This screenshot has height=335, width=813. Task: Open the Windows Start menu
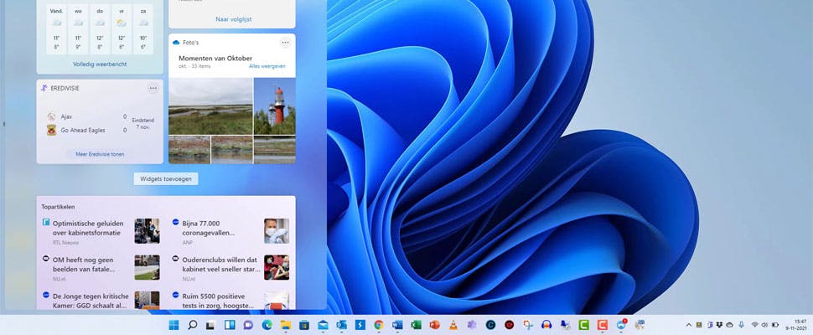pyautogui.click(x=173, y=325)
